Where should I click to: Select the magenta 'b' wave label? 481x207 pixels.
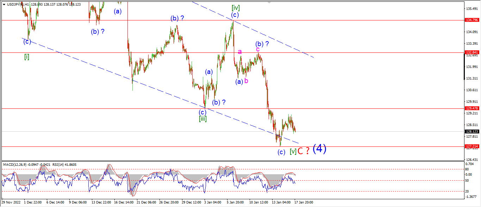[246, 81]
